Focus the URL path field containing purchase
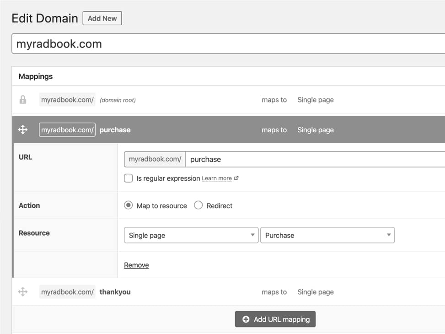Screen dimensions: 445x334 (315, 159)
